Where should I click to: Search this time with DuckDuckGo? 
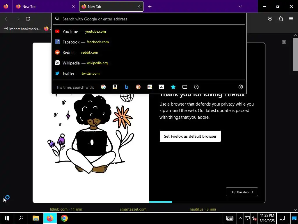[x=138, y=87]
